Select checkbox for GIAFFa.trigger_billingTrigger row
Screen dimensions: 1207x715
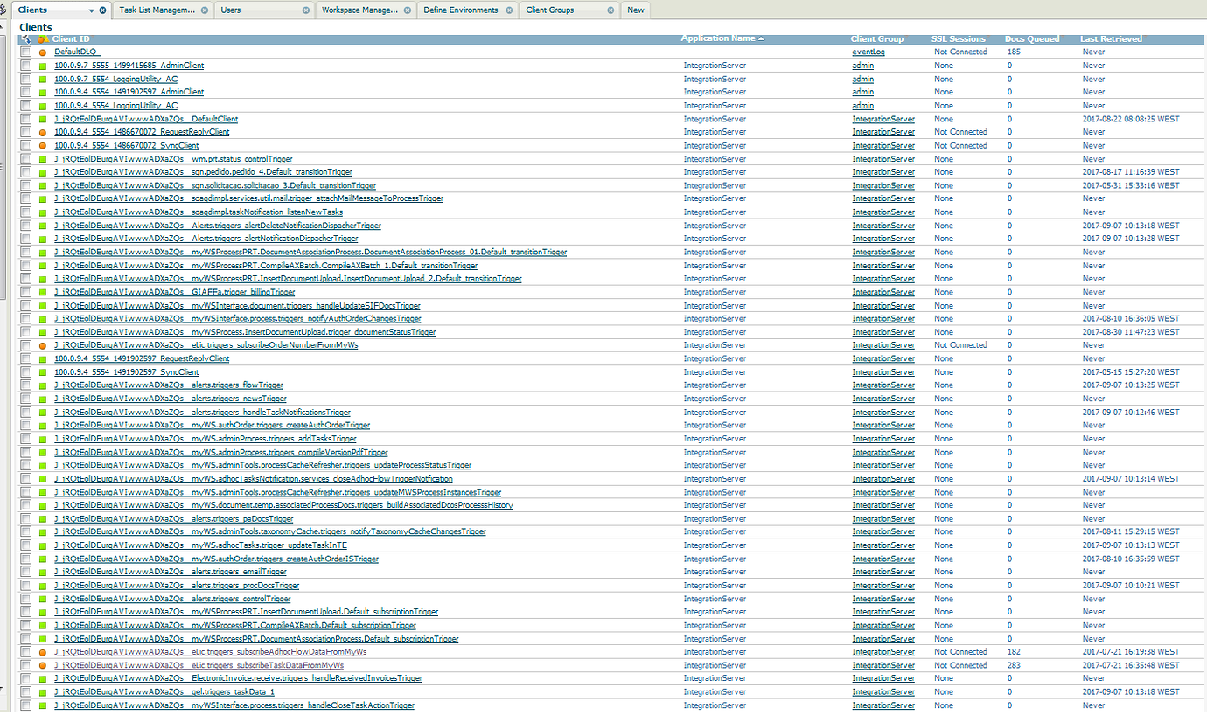coord(26,293)
